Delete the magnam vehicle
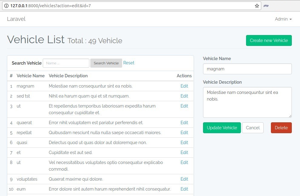This screenshot has width=300, height=196. (x=281, y=128)
